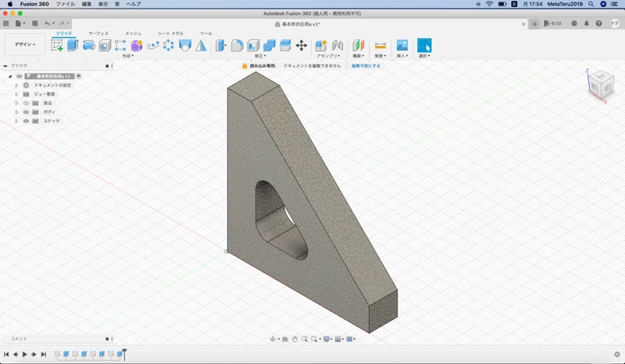Expand the ドキュメントの設定 node

coord(16,85)
